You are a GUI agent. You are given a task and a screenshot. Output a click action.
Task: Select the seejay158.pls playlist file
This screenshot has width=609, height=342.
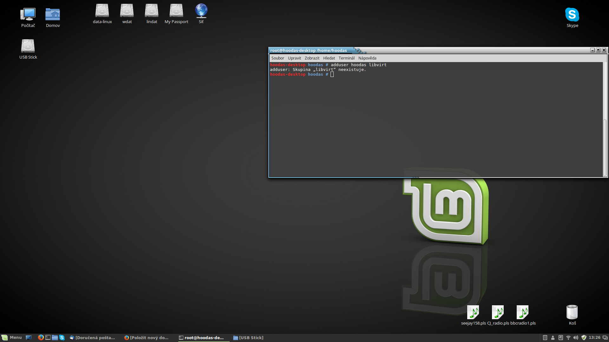(473, 315)
